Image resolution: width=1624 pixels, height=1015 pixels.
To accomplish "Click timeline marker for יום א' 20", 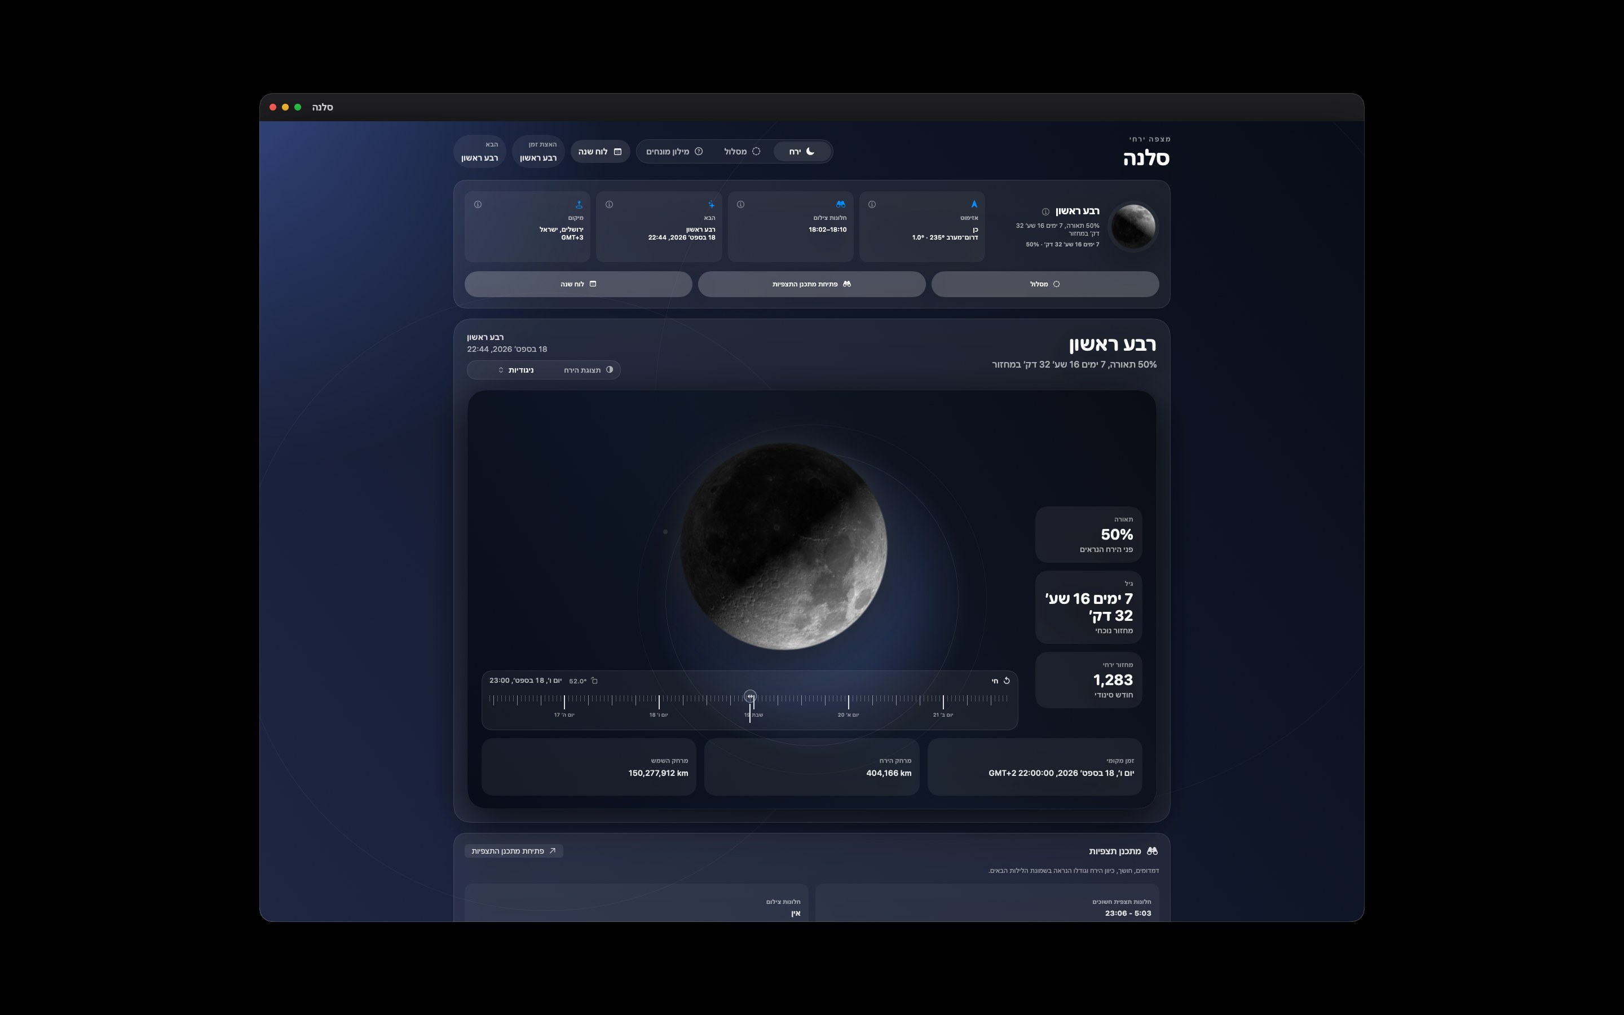I will [x=848, y=715].
